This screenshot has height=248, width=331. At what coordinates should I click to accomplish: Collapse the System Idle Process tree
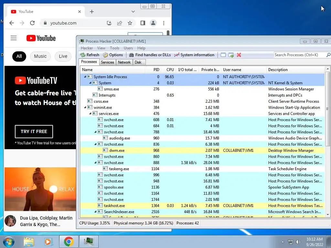coord(85,77)
